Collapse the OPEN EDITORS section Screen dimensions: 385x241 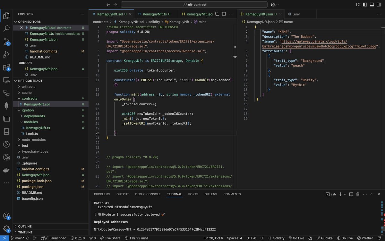pyautogui.click(x=29, y=22)
